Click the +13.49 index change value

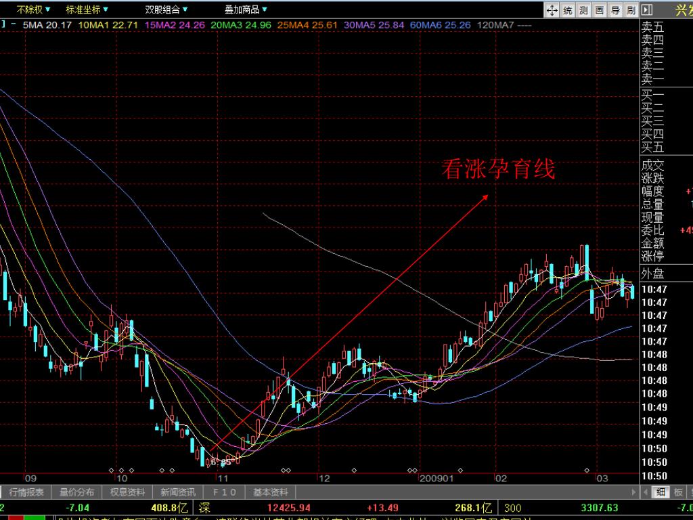[x=382, y=508]
